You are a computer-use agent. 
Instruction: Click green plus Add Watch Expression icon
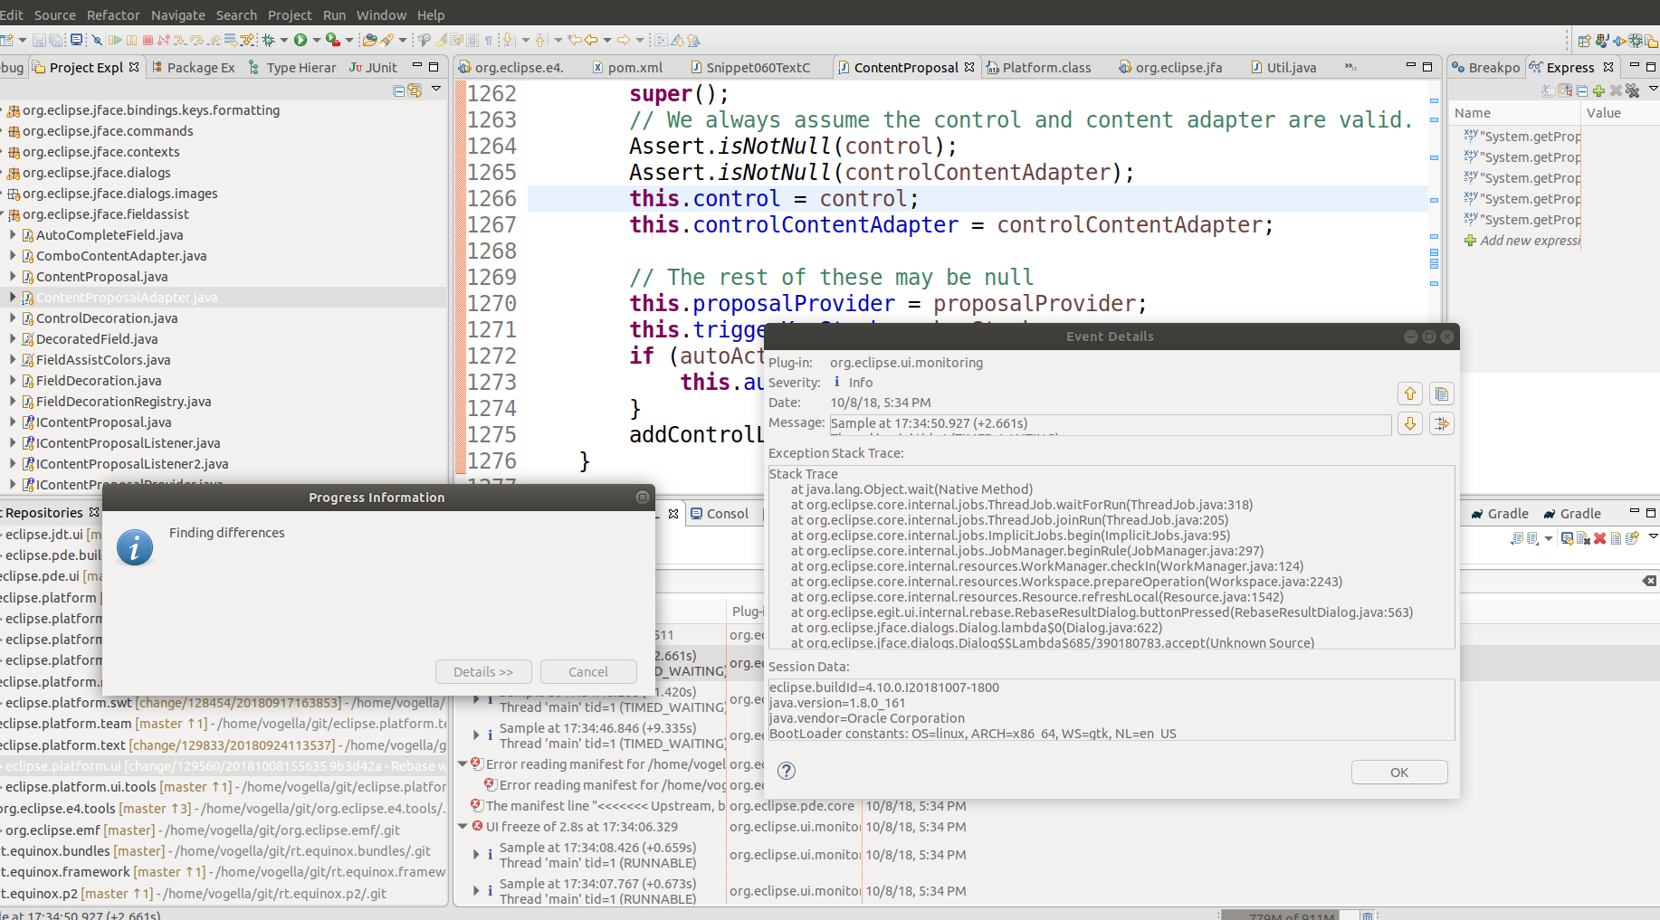coord(1598,91)
